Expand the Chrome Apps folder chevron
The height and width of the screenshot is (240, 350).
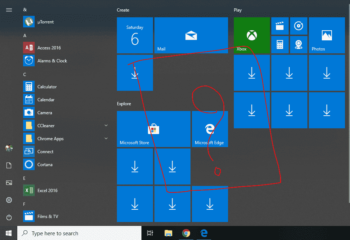pyautogui.click(x=106, y=138)
